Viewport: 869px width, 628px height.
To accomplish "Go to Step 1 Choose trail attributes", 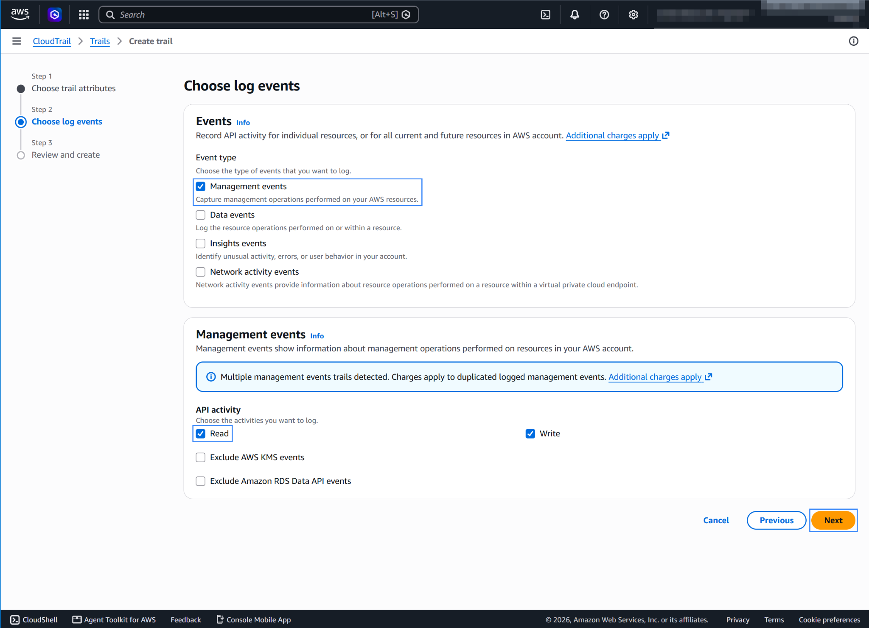I will pyautogui.click(x=73, y=88).
